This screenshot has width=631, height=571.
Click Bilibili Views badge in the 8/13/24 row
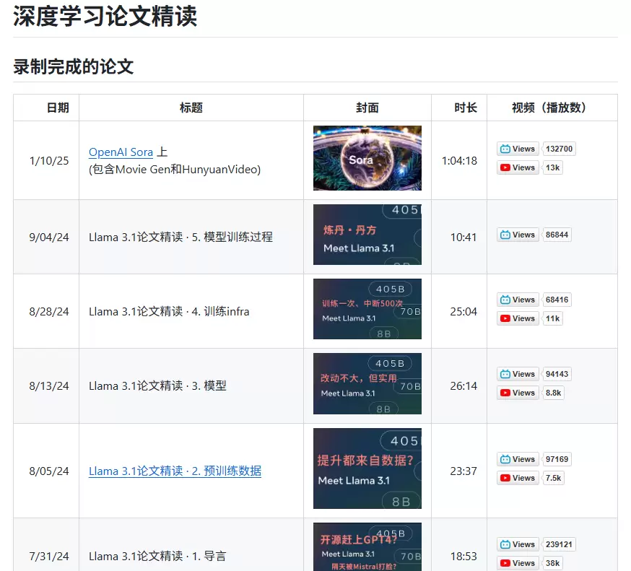point(518,374)
